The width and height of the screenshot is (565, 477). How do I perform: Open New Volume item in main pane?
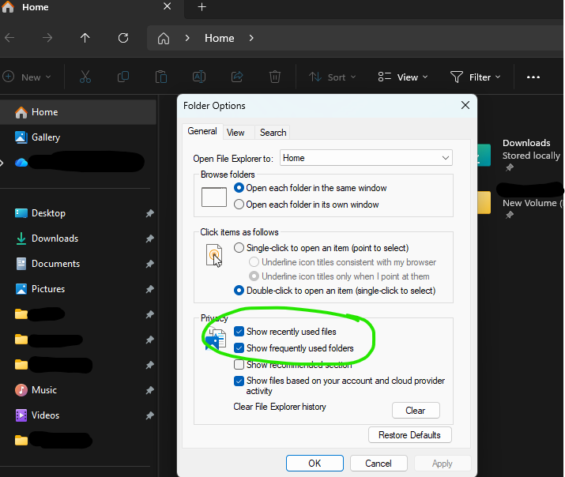pyautogui.click(x=521, y=204)
